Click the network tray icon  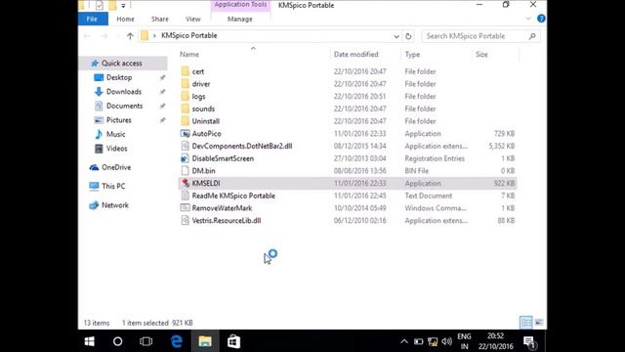click(x=433, y=341)
